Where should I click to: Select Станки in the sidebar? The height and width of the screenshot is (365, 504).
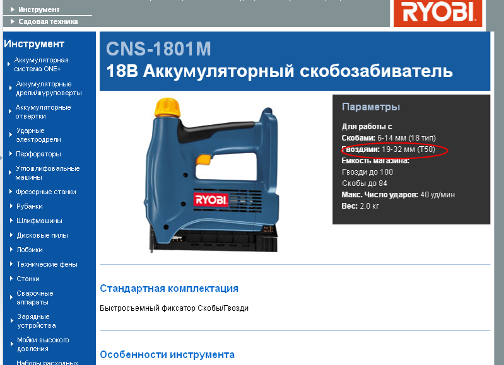coord(28,279)
